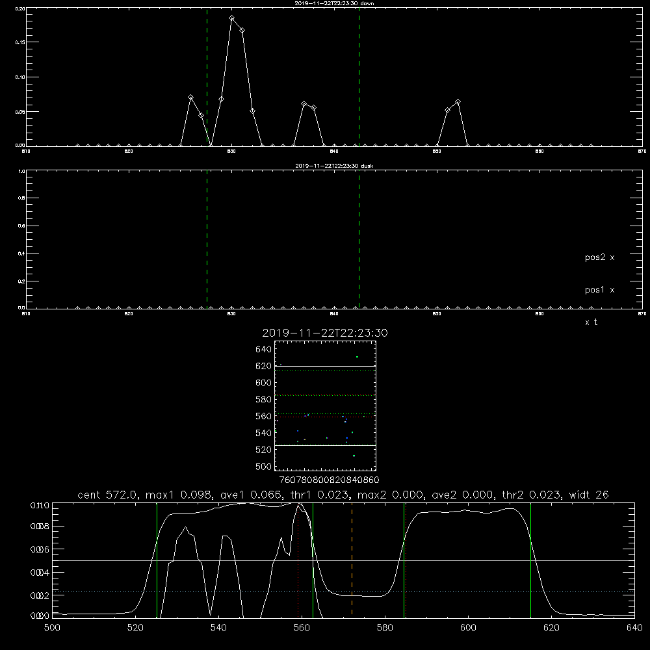Click the green dot below 520 in scatter plot
Viewport: 650px width, 650px height.
(x=354, y=456)
